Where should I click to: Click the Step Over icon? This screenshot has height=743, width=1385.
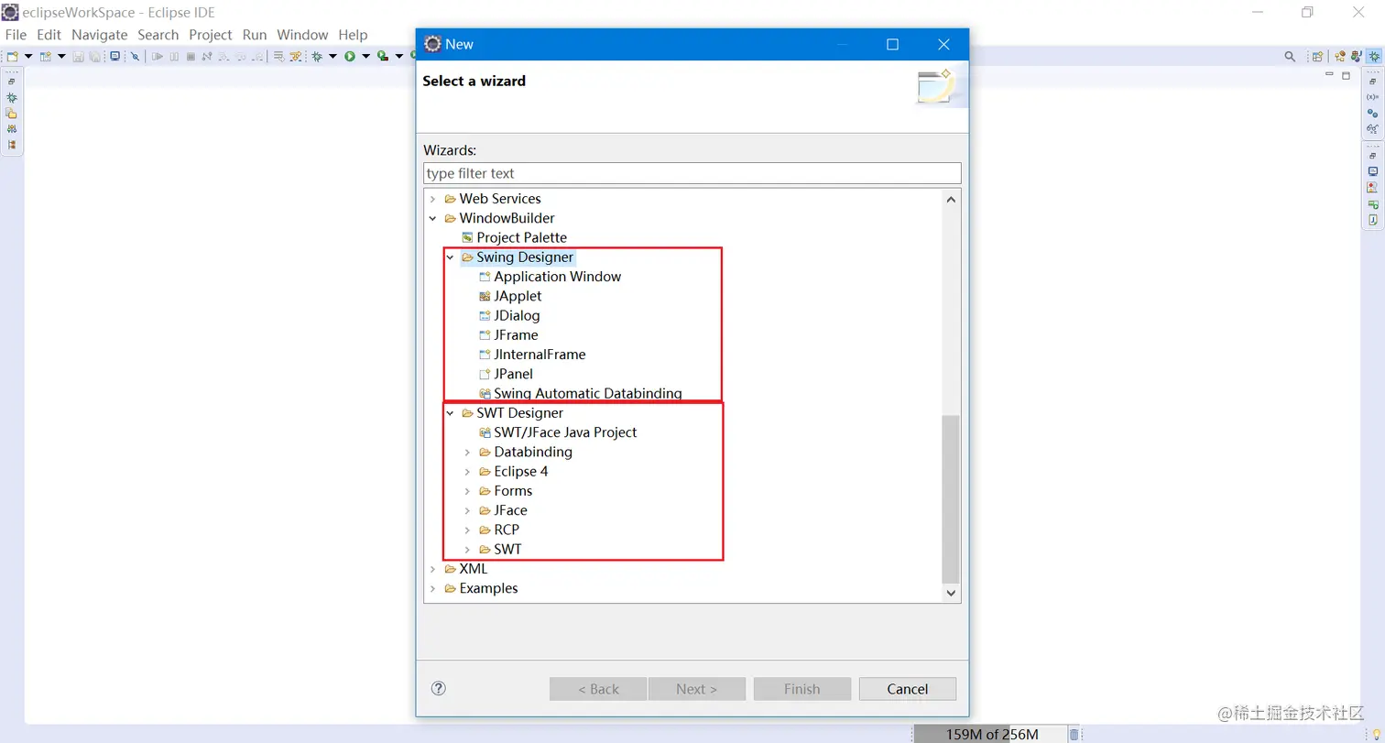[x=241, y=56]
